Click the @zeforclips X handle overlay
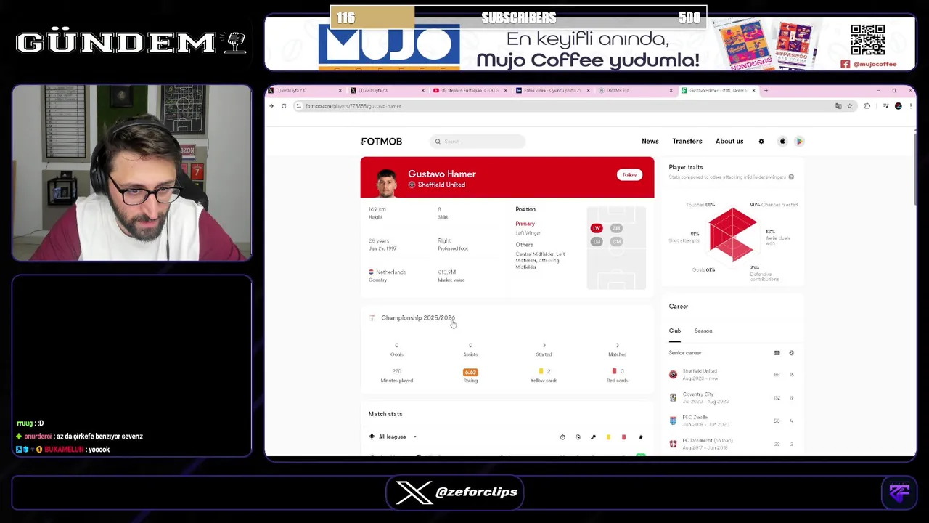Screen dimensions: 929x523 477,492
